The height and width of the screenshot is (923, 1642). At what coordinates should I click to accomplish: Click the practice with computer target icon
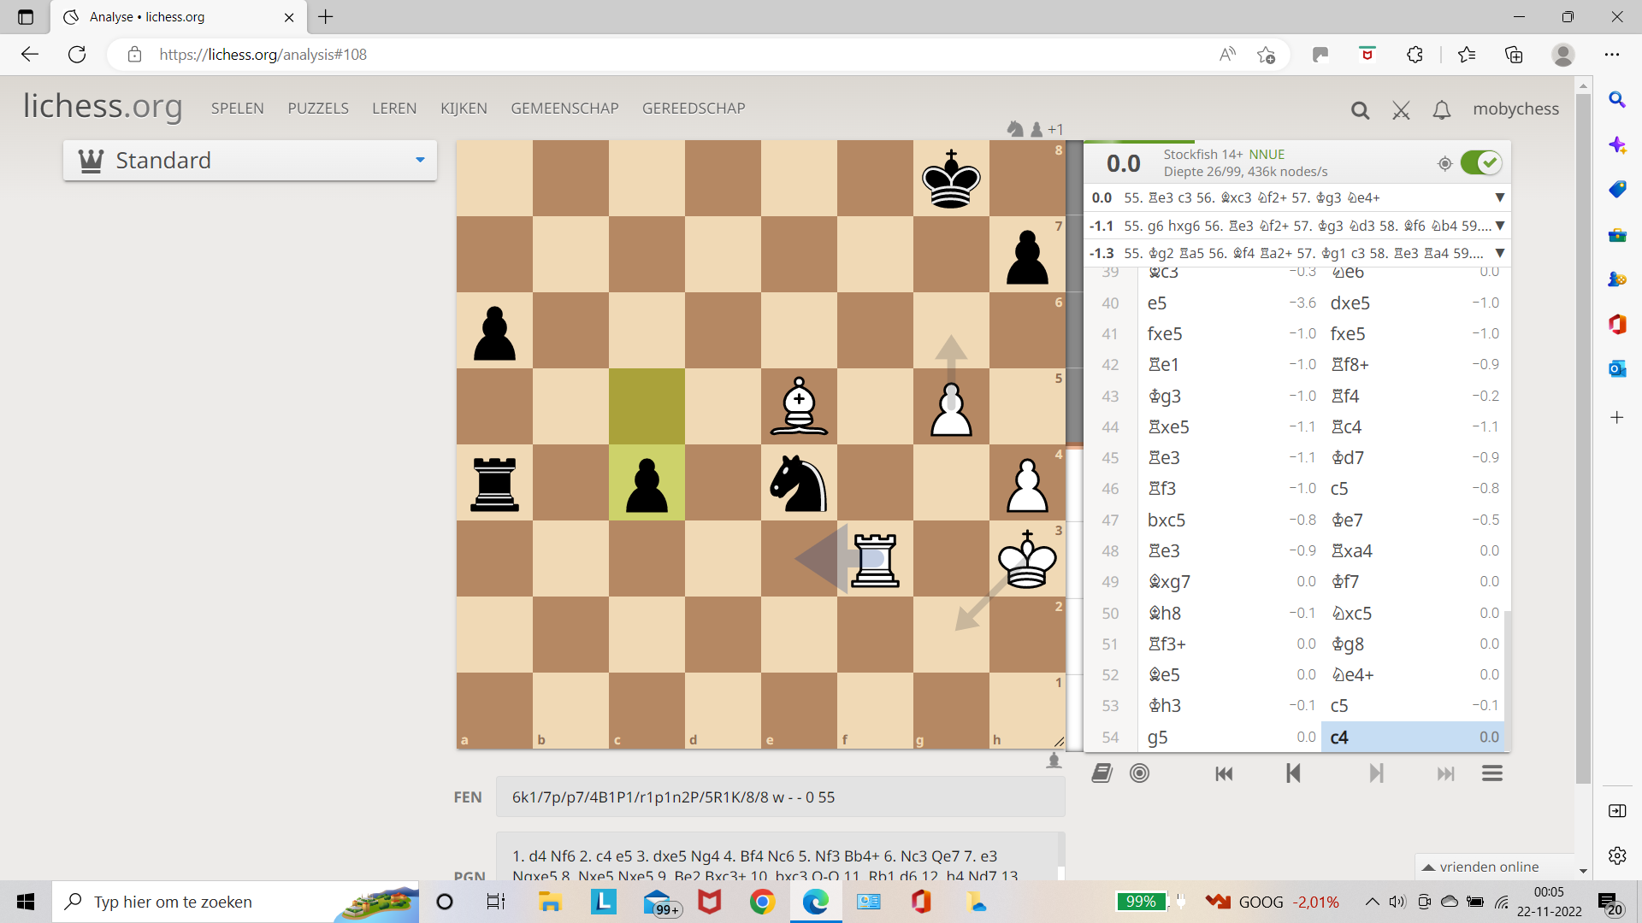pos(1139,773)
